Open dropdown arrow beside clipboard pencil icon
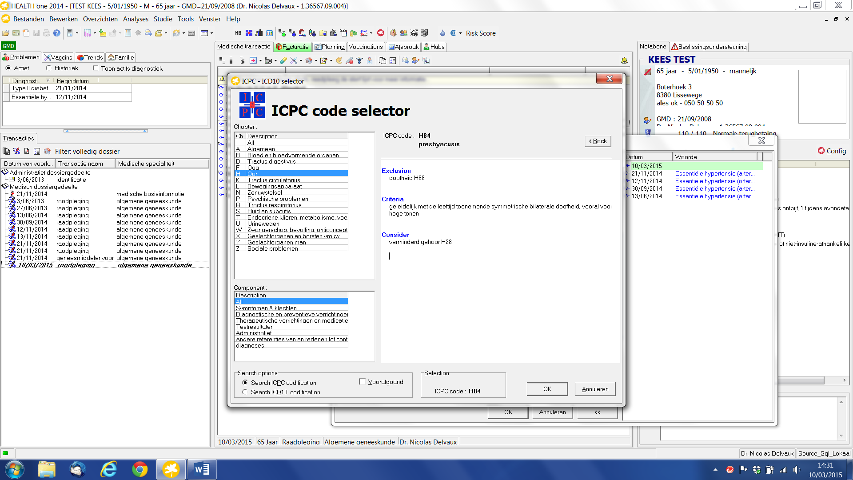853x480 pixels. (x=331, y=61)
